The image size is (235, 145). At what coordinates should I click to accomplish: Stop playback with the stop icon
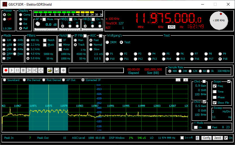(x=23, y=70)
